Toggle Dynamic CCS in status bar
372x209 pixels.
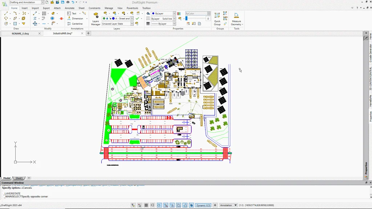pos(203,205)
